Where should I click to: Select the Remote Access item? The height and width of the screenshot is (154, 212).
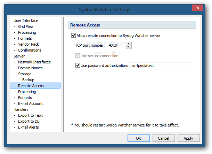click(35, 86)
